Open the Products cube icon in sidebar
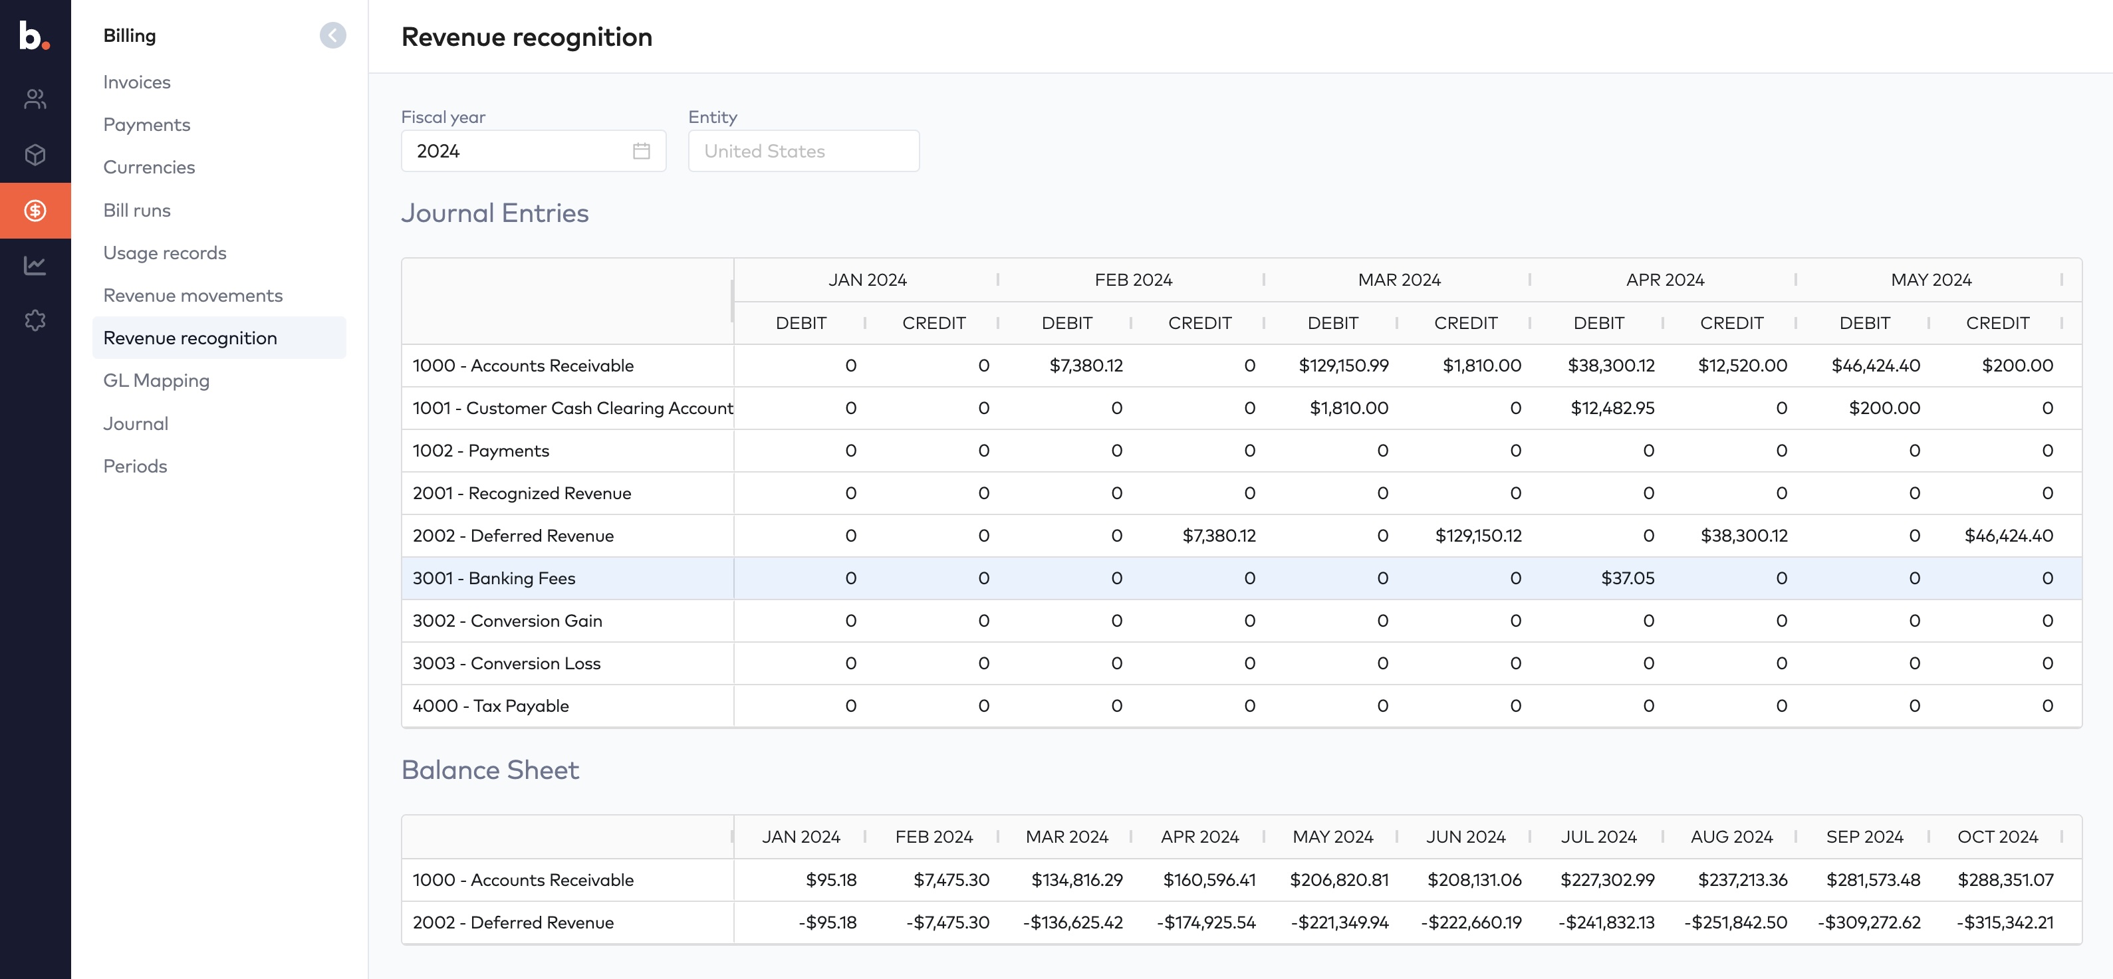The image size is (2113, 979). 35,154
